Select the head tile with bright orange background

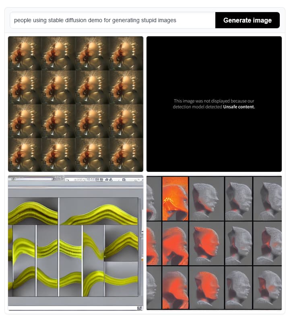(175, 198)
